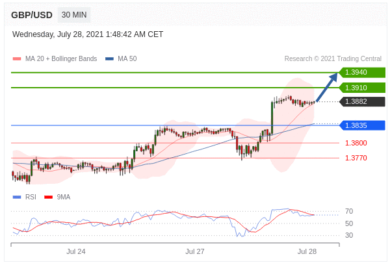Image resolution: width=390 pixels, height=265 pixels.
Task: Click the 1.3882 current price tag
Action: point(362,101)
